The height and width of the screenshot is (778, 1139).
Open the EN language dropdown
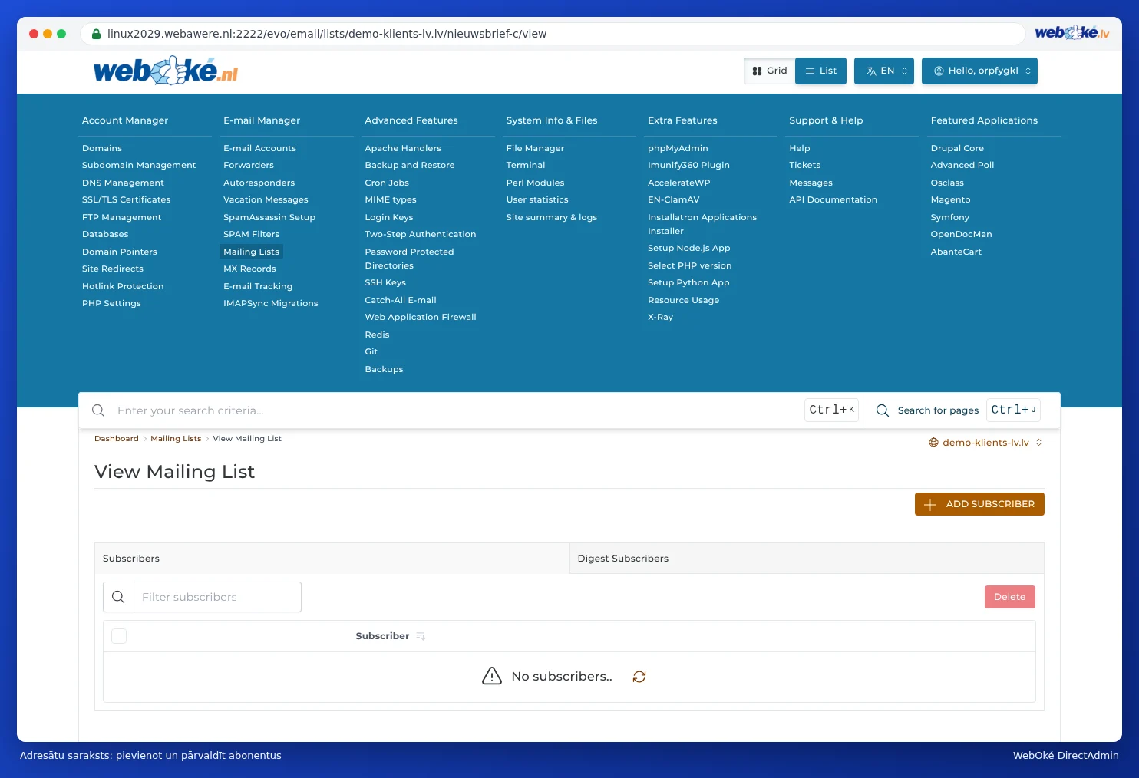(884, 71)
